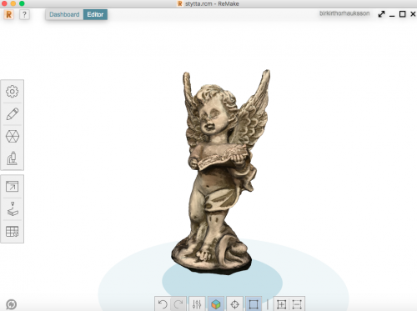The height and width of the screenshot is (311, 417).
Task: Click the export arrow-in-window icon
Action: [13, 187]
